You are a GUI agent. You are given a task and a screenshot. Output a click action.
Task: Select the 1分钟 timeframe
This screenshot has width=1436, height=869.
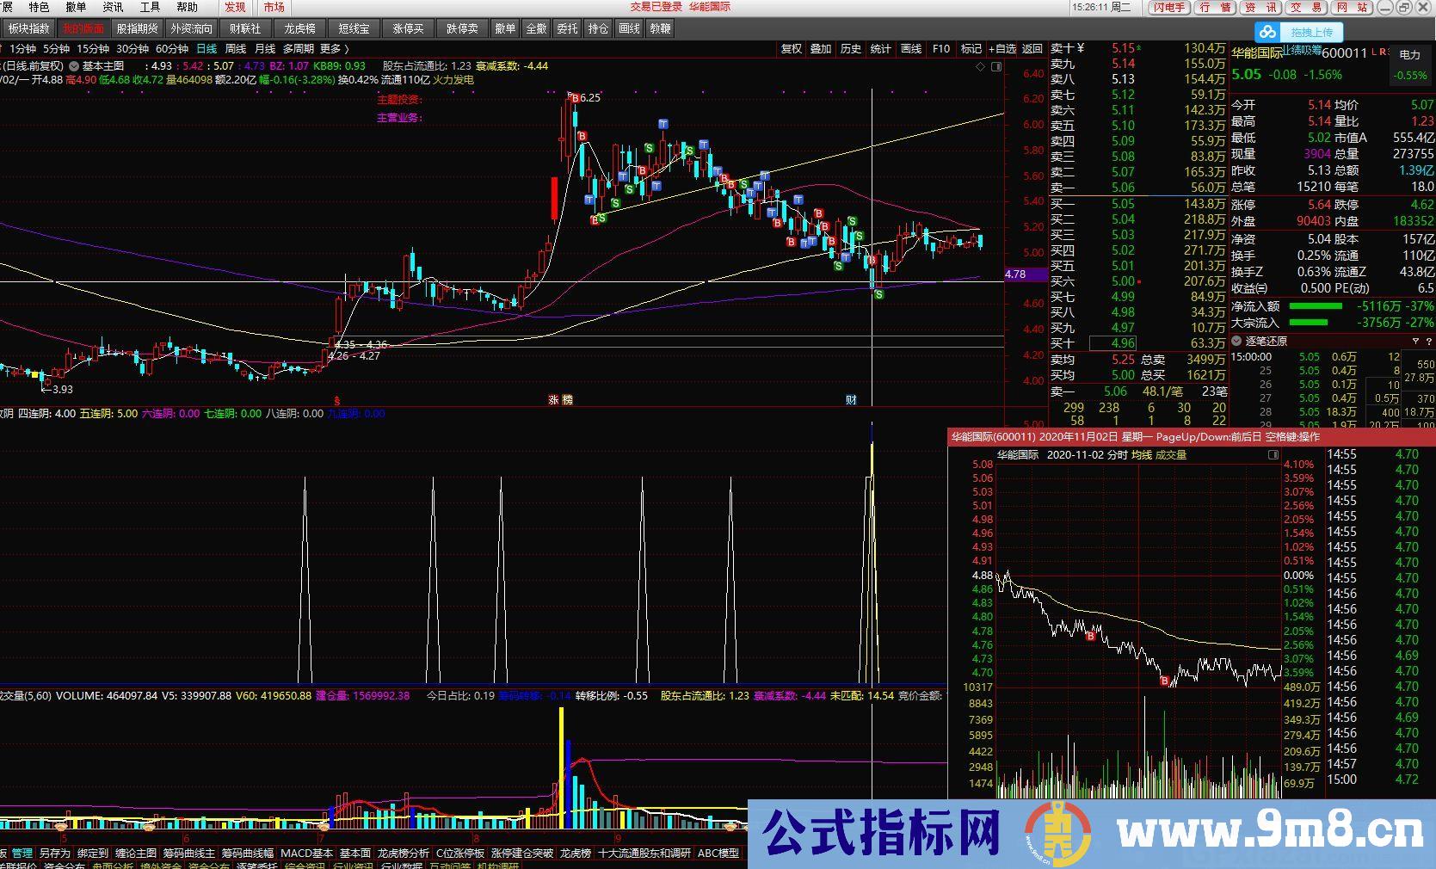[23, 49]
